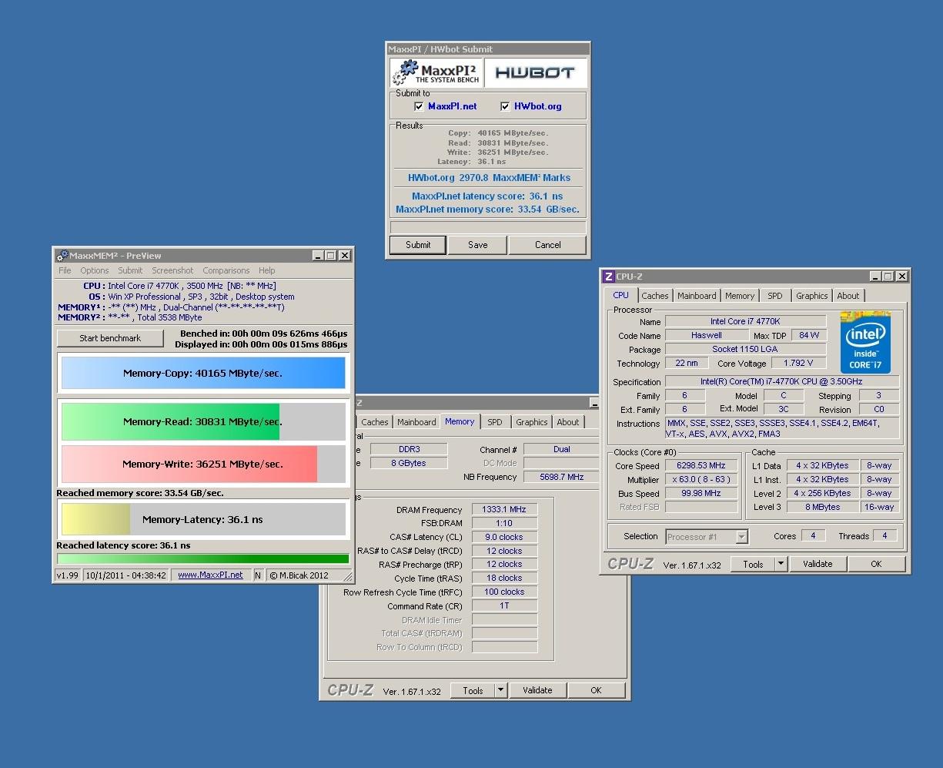The width and height of the screenshot is (943, 768).
Task: Toggle the HWbot.org submit checkbox
Action: (x=505, y=106)
